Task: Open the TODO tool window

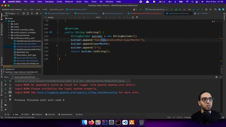Action: click(x=25, y=114)
